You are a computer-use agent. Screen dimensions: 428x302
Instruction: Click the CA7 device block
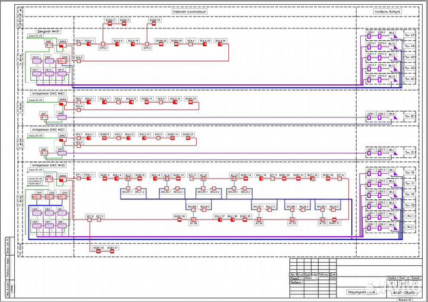tap(60, 152)
